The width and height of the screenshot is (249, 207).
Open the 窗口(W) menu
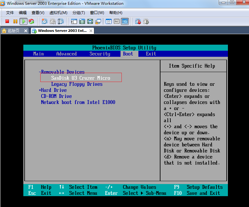97,13
